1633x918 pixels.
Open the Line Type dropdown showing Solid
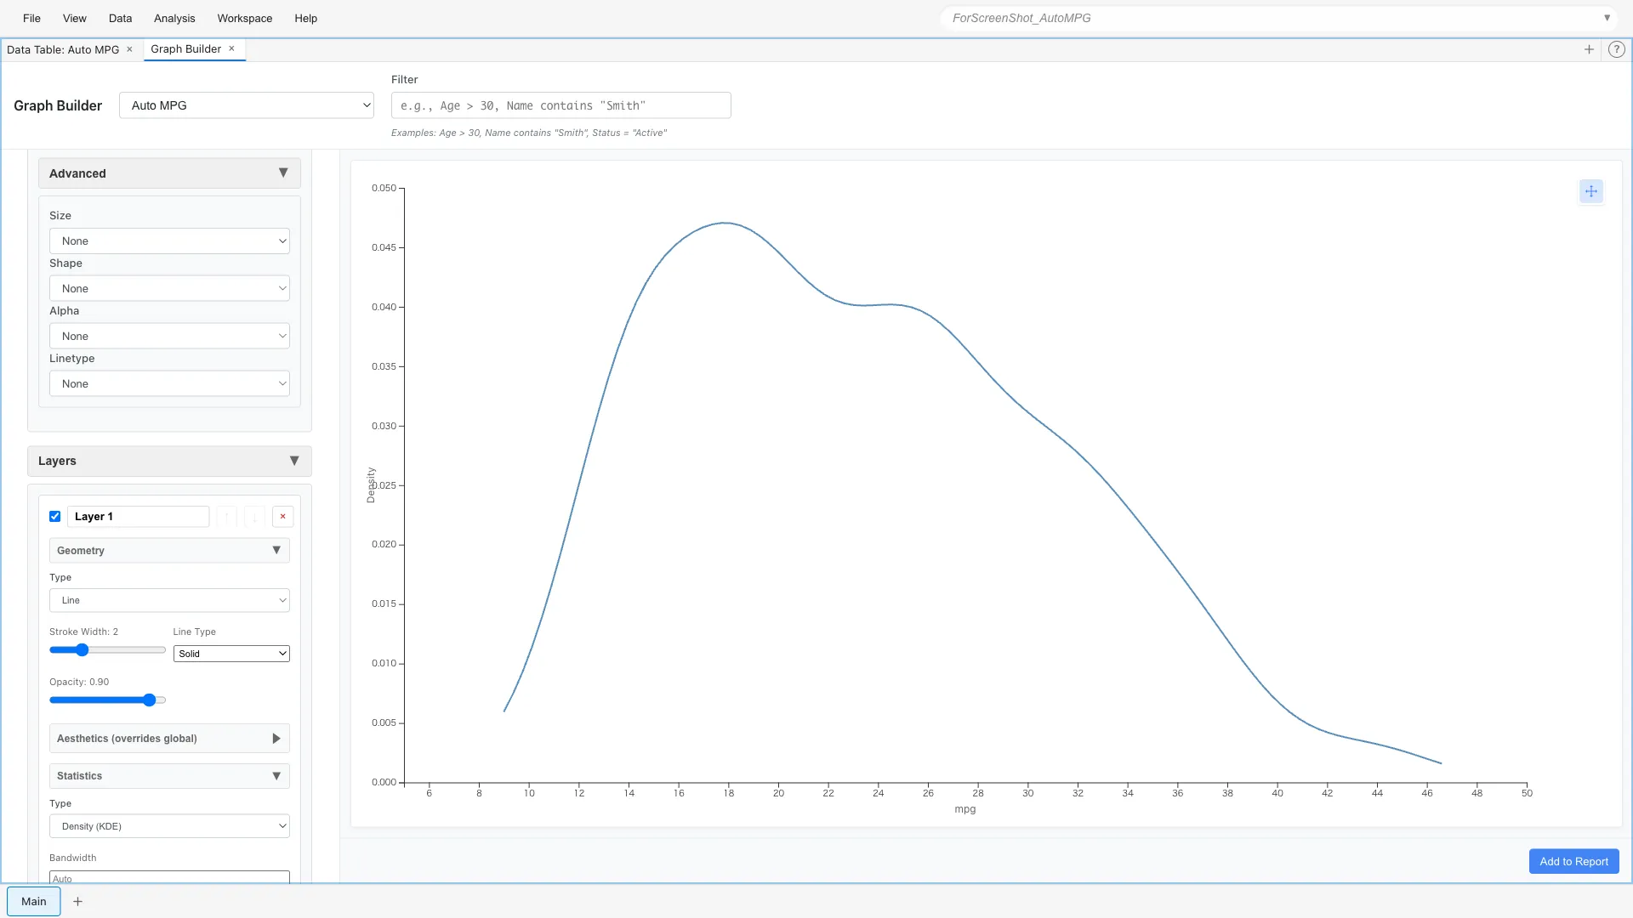coord(230,653)
